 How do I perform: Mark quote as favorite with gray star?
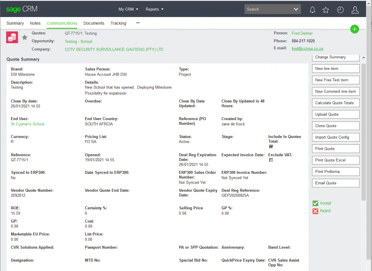pyautogui.click(x=25, y=37)
